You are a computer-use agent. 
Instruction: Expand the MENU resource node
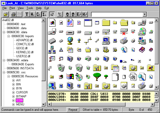(13, 104)
